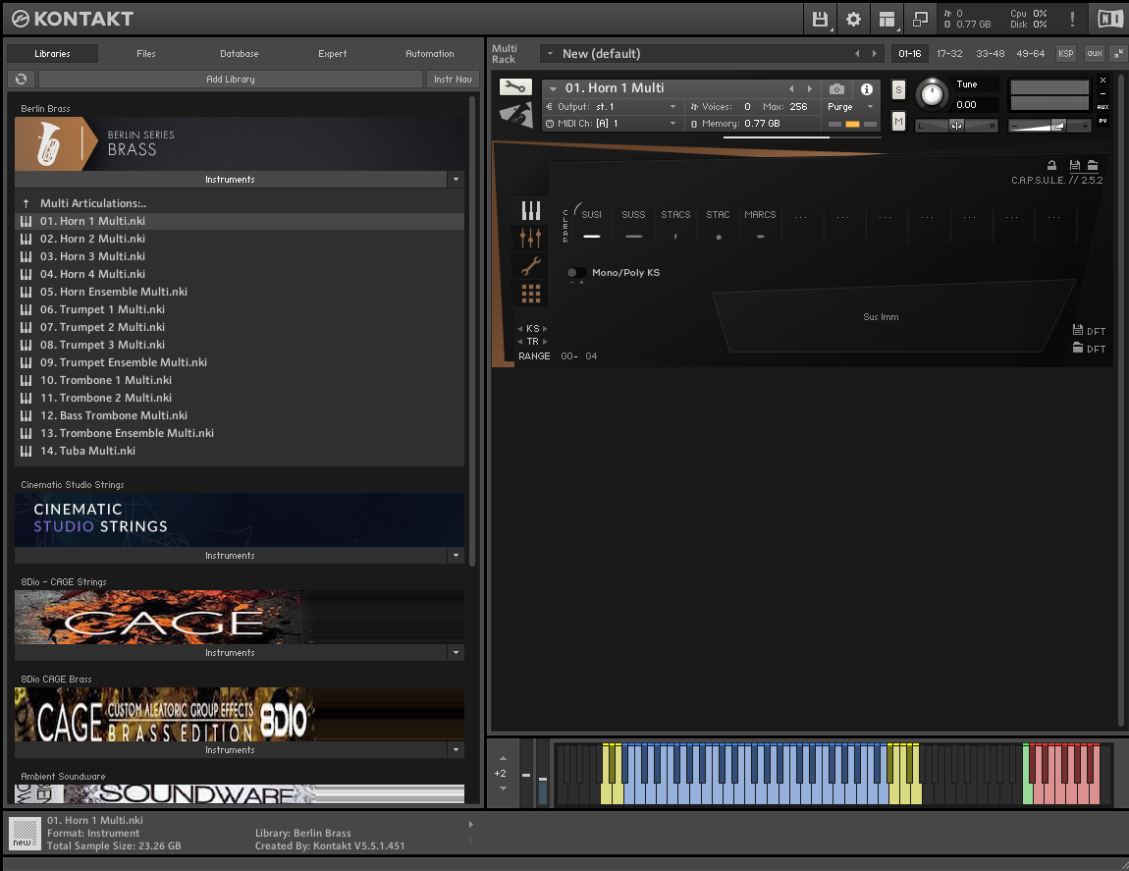Image resolution: width=1129 pixels, height=871 pixels.
Task: Click the Tune knob
Action: click(x=932, y=93)
